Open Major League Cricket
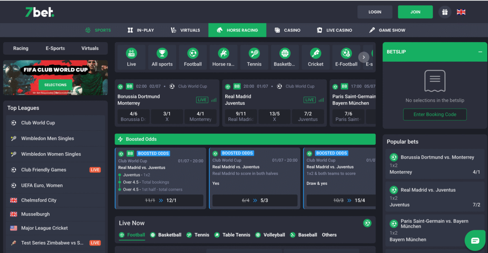 55,228
